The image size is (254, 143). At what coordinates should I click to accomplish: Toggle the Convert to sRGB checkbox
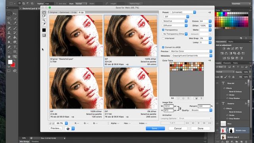coord(163,47)
